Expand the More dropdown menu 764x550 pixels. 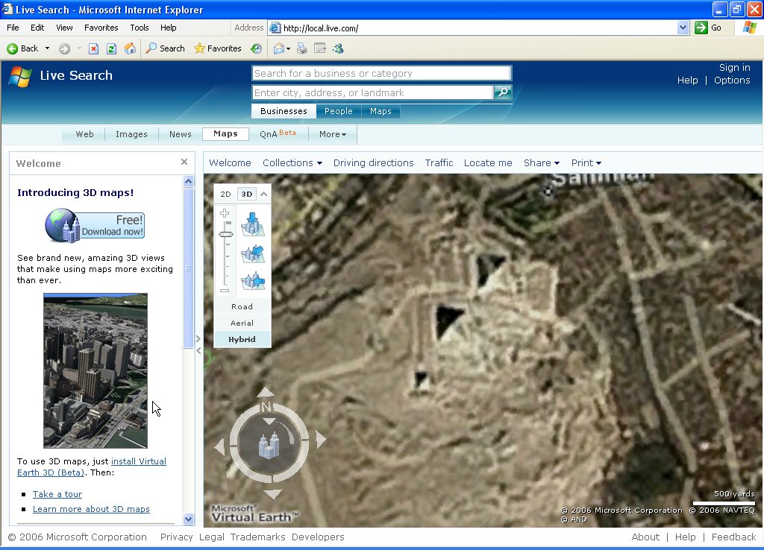333,134
